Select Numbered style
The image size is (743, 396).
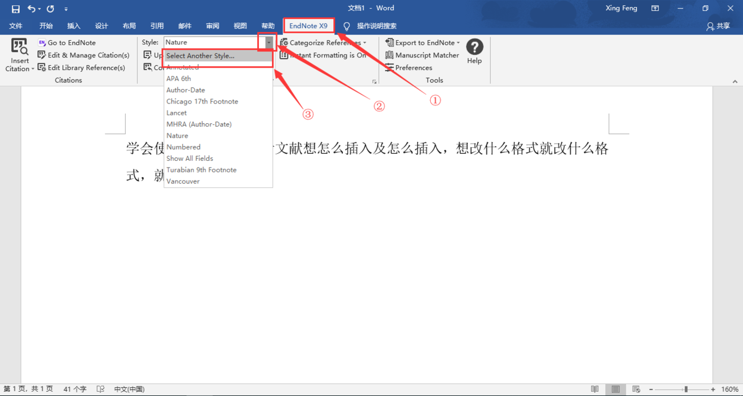point(218,147)
